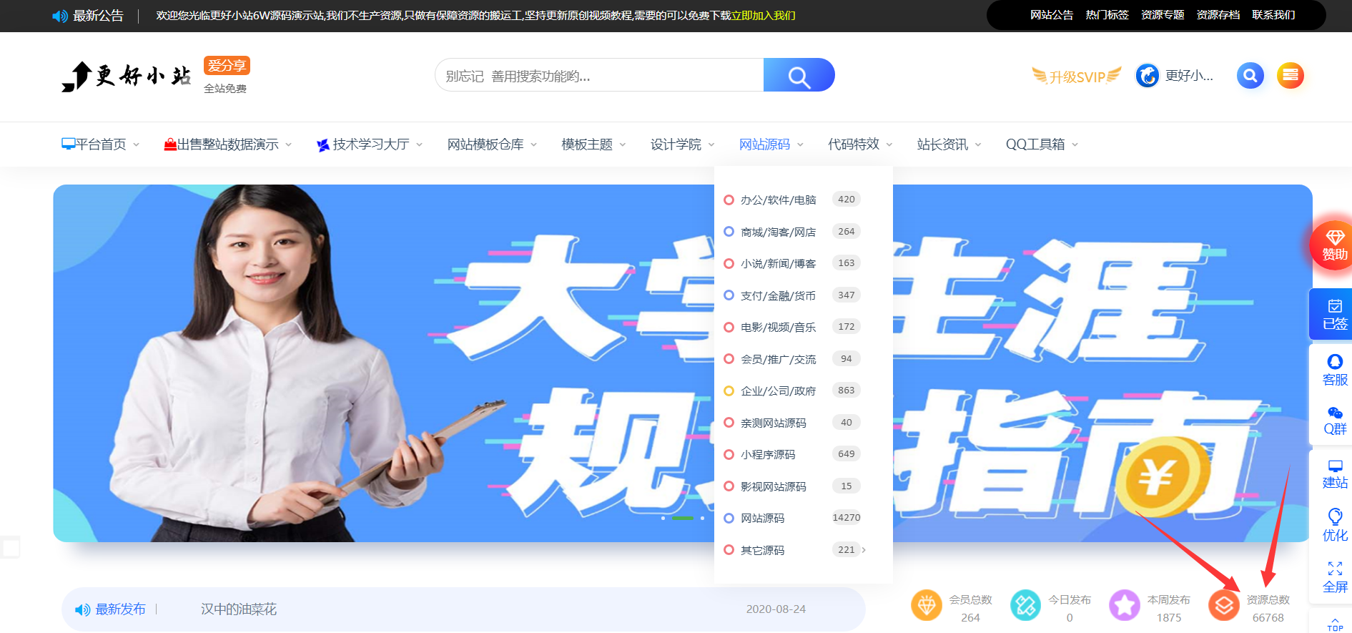Click the 会员总数 orange diamond icon
This screenshot has height=633, width=1352.
[927, 605]
